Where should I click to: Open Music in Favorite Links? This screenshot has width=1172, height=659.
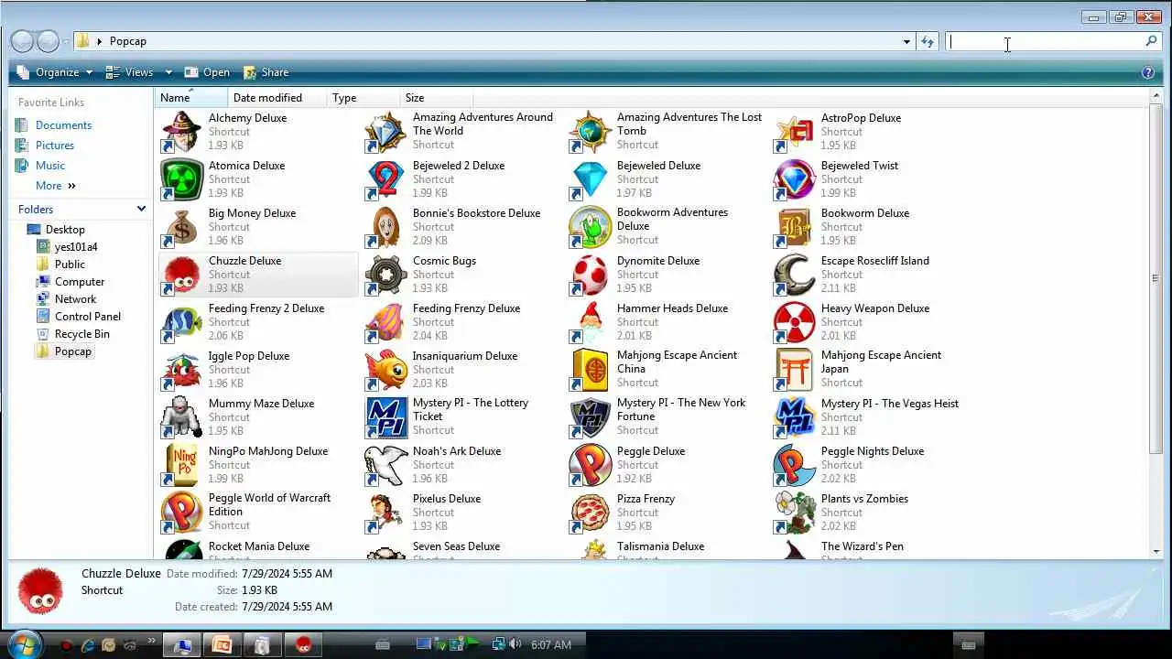click(x=50, y=166)
